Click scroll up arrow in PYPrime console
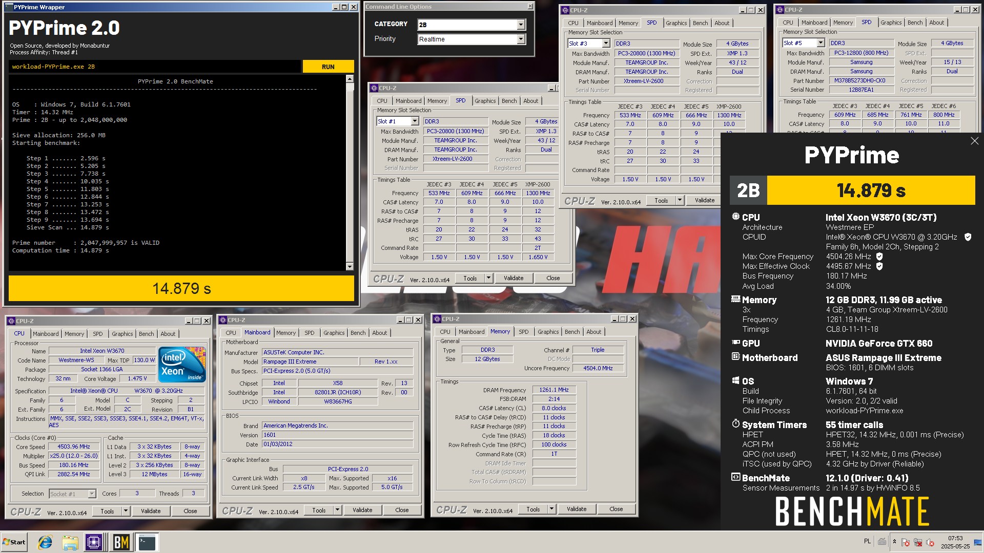Screen dimensions: 984x553 coord(350,79)
